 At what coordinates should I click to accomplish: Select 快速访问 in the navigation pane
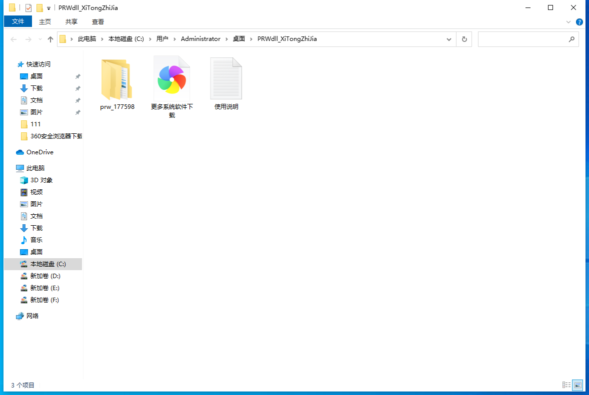[38, 64]
